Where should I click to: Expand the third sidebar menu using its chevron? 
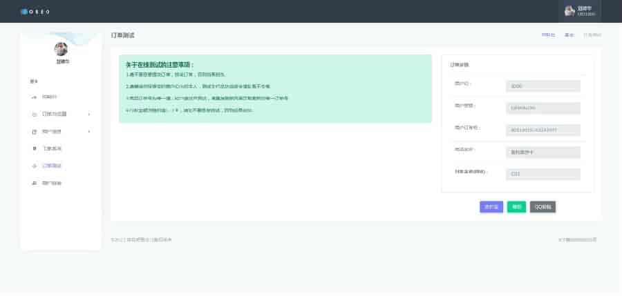click(89, 131)
